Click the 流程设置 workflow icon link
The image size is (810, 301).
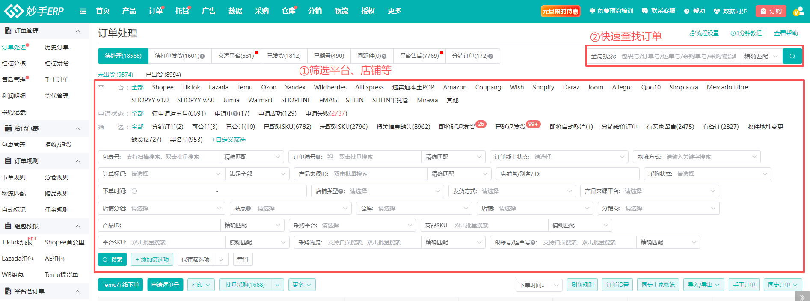(692, 33)
